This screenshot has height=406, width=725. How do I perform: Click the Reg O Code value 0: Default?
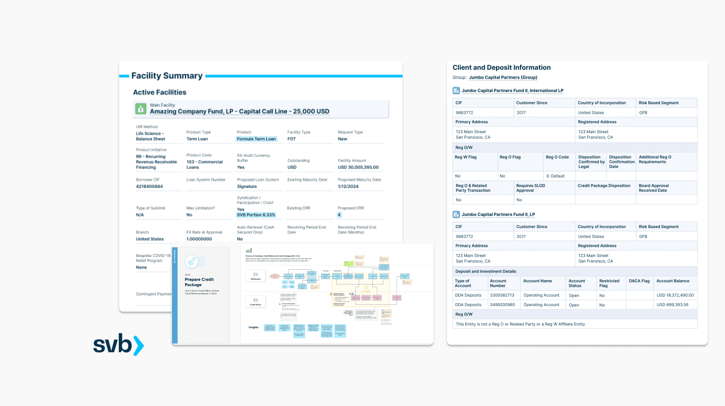tap(555, 176)
